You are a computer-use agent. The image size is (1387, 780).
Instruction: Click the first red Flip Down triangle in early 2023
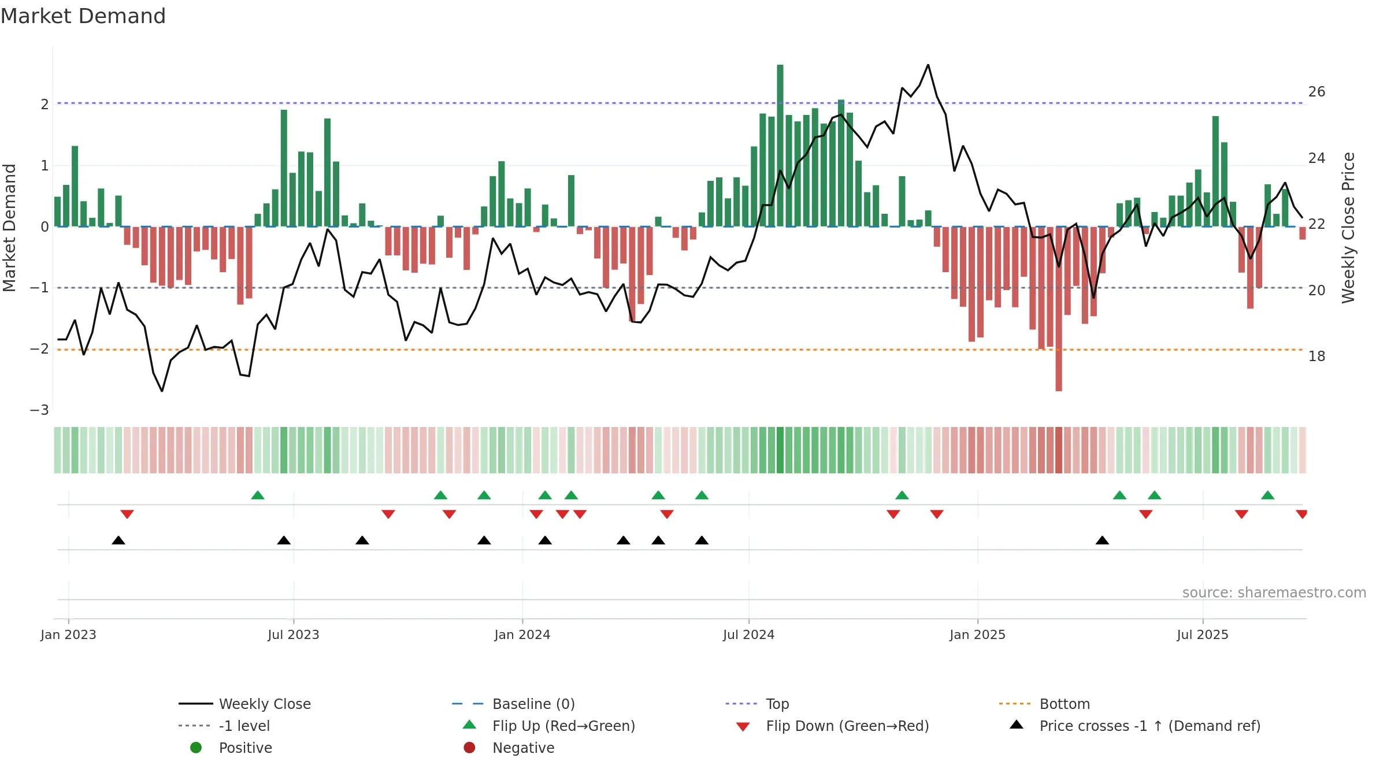pyautogui.click(x=127, y=514)
